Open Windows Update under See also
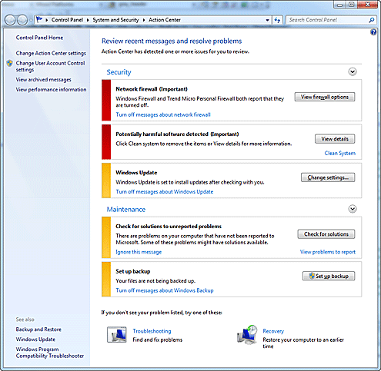This screenshot has height=371, width=381. (x=35, y=340)
